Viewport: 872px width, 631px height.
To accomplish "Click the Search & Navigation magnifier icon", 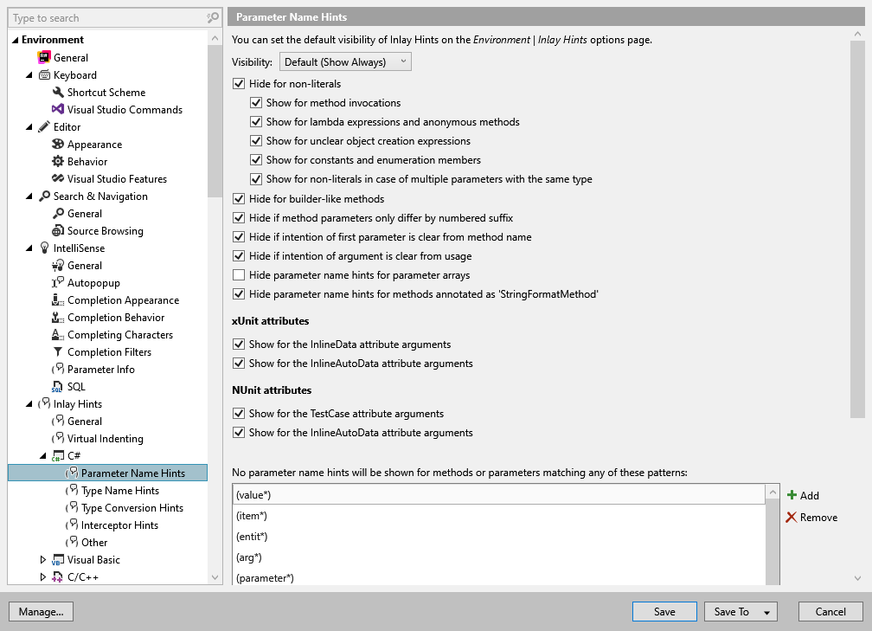I will pyautogui.click(x=43, y=196).
